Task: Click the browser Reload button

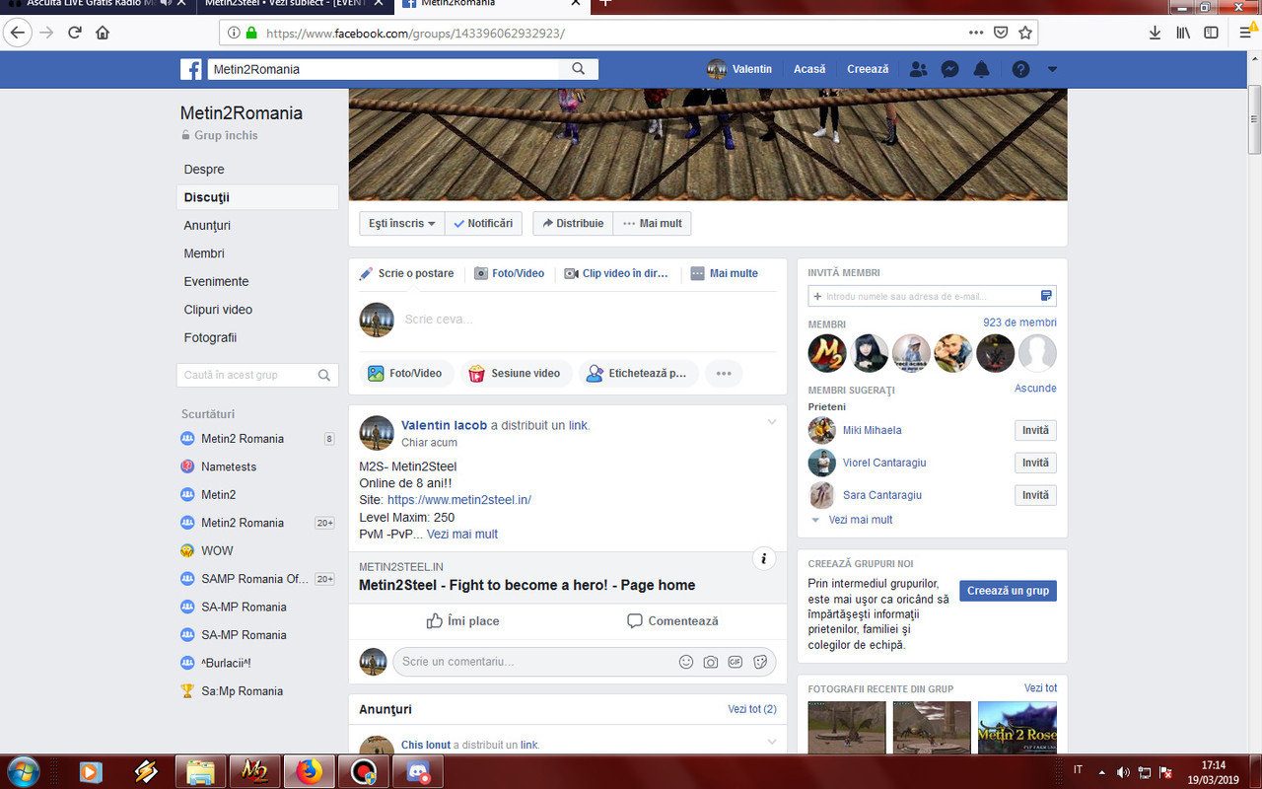Action: coord(75,33)
